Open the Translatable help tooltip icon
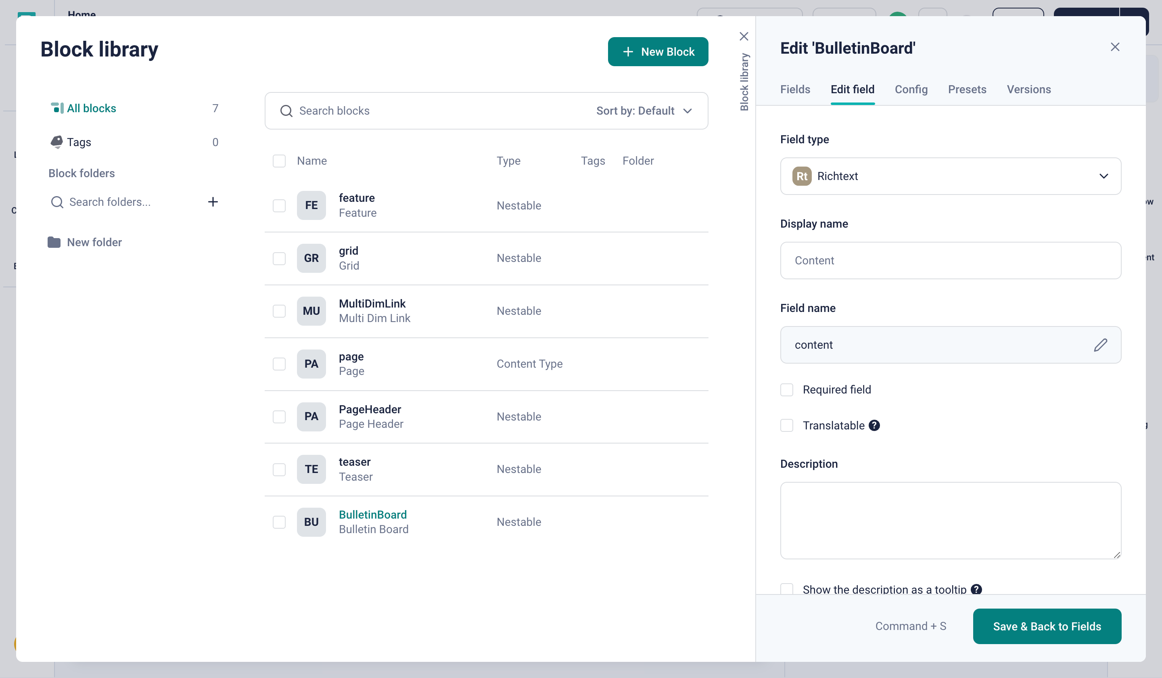 point(874,425)
